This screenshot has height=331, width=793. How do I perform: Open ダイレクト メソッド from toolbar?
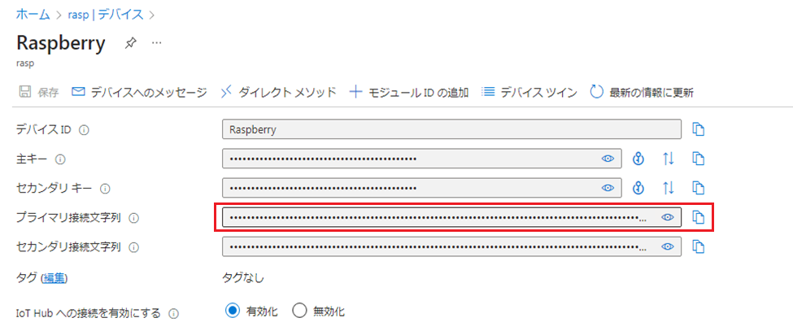click(x=279, y=92)
